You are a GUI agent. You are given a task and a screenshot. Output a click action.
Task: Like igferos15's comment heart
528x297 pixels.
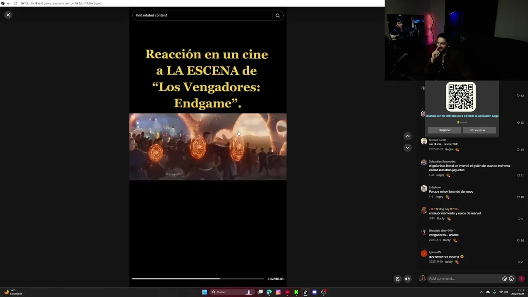click(x=519, y=262)
